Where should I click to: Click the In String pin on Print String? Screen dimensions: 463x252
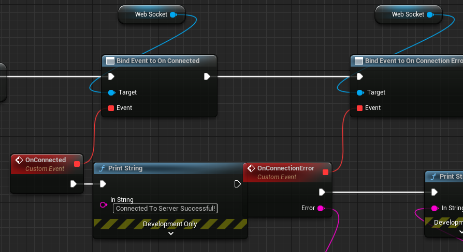point(104,204)
